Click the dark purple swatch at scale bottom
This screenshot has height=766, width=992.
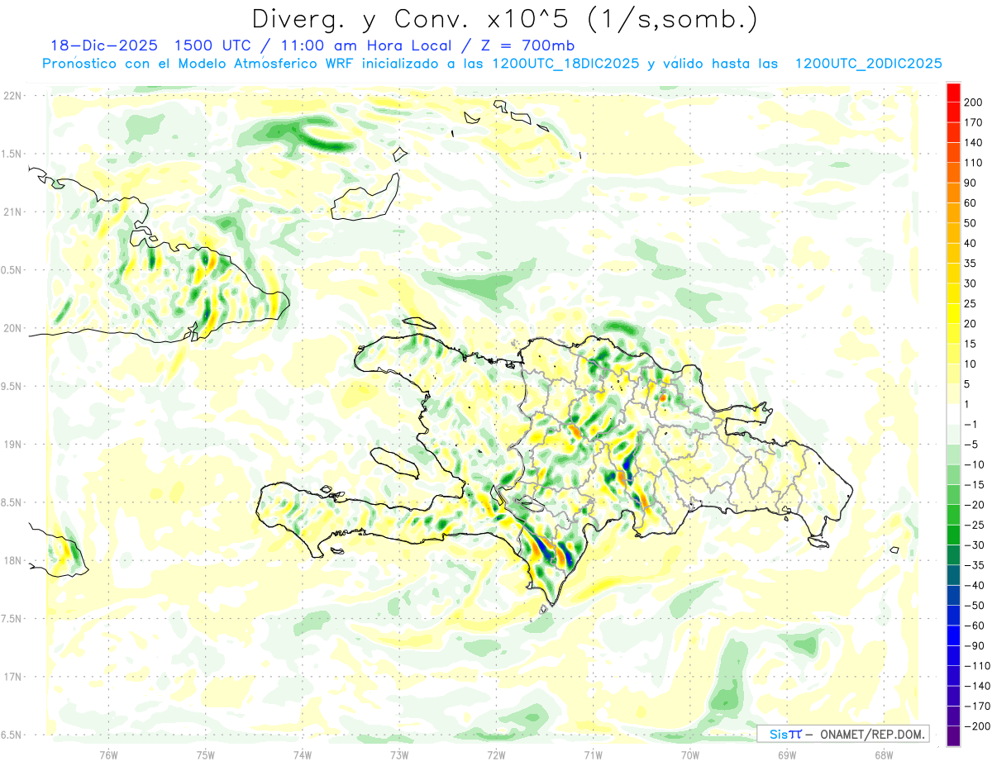(x=953, y=736)
